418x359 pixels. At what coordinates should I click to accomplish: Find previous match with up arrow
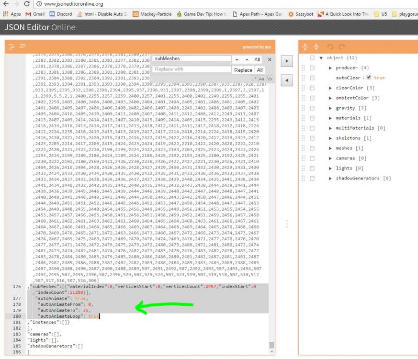[x=247, y=60]
